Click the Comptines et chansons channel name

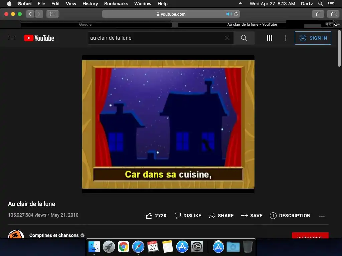(54, 235)
